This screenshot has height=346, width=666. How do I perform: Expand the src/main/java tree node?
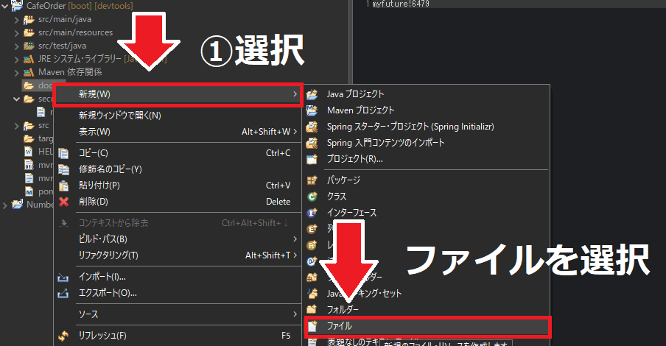tap(17, 19)
